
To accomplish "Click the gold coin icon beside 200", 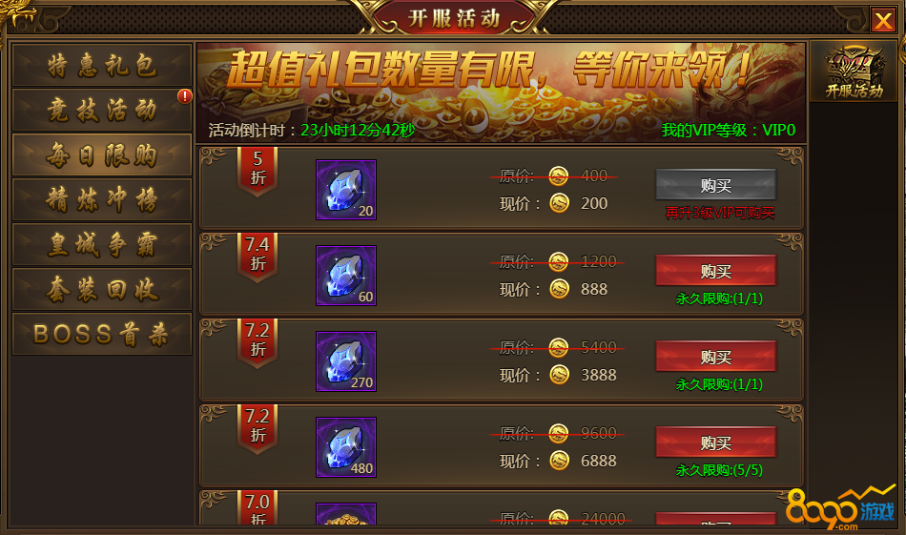I will pos(559,203).
